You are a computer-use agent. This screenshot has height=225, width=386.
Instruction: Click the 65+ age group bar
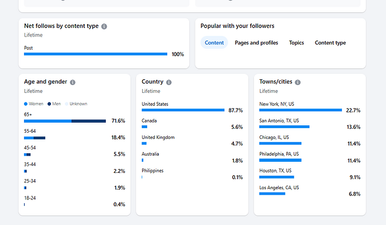tap(65, 121)
